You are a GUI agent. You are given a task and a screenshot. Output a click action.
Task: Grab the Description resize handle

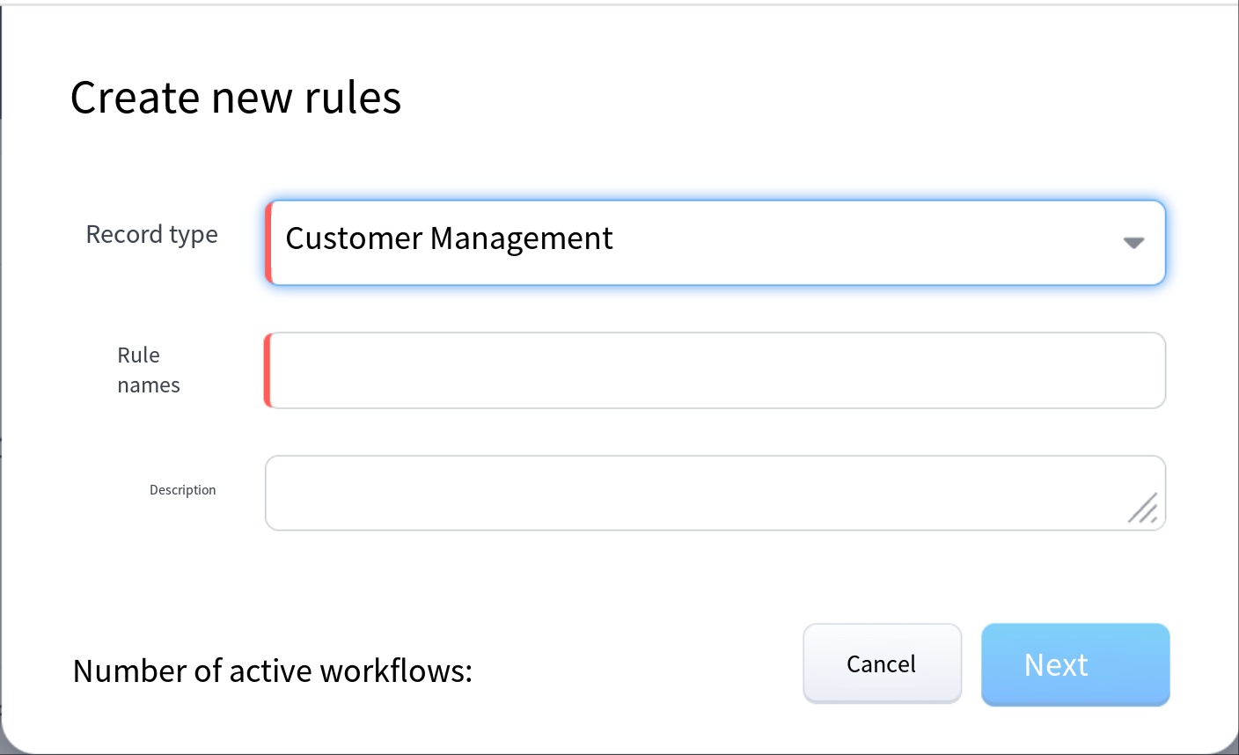click(x=1143, y=509)
